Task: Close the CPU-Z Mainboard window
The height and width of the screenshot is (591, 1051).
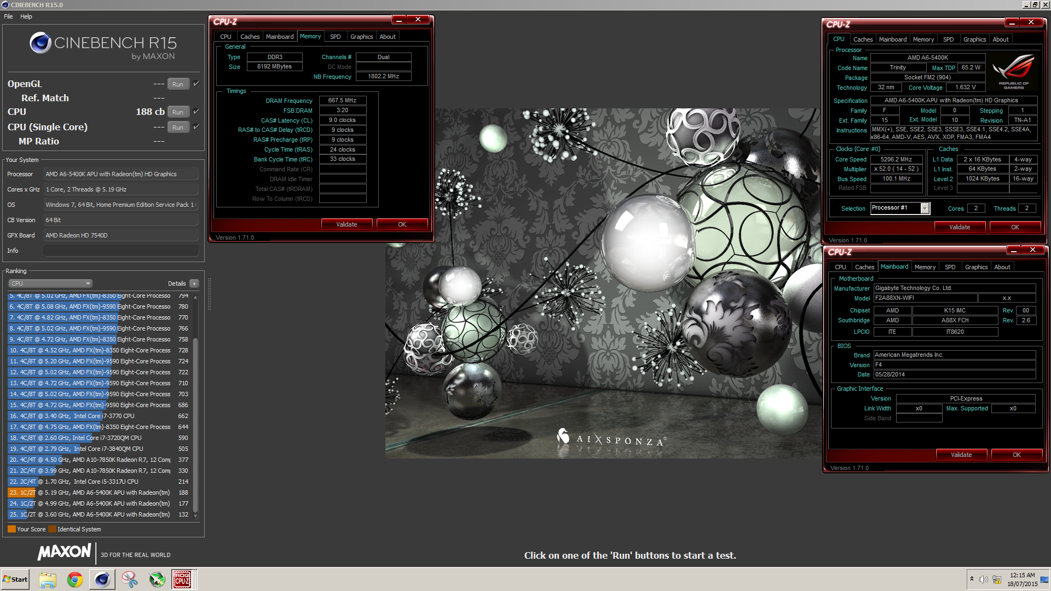Action: pos(1032,250)
